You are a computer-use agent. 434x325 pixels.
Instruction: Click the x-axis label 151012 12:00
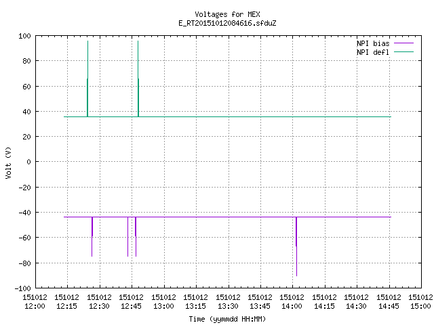tap(35, 302)
